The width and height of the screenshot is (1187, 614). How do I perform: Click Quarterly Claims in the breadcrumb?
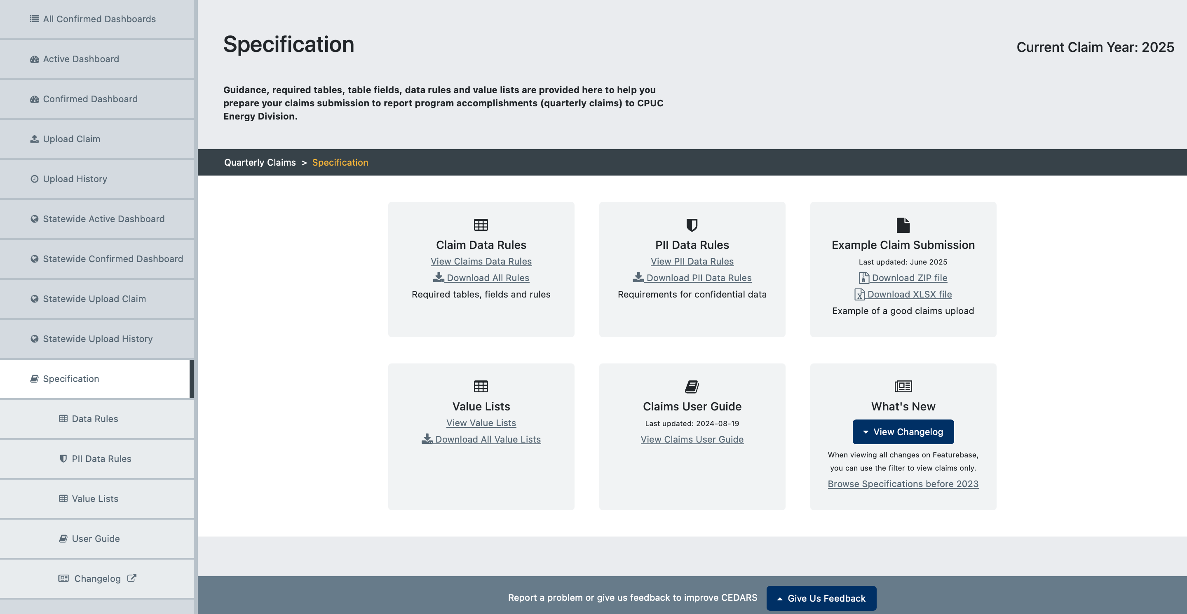(x=260, y=162)
